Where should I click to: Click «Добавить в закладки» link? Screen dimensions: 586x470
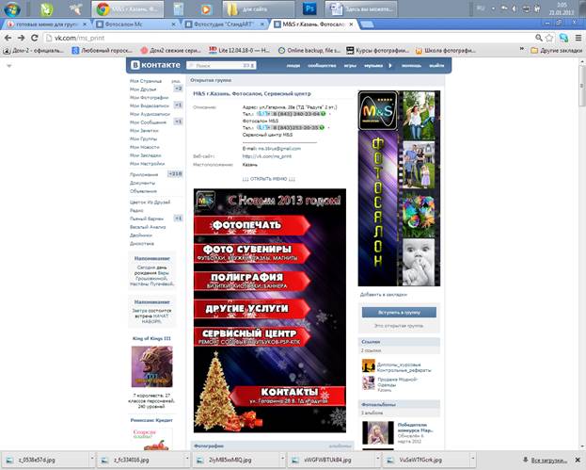(384, 295)
